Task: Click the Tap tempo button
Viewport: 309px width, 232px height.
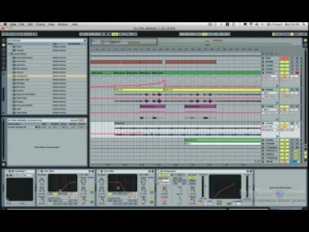Action: pos(5,34)
